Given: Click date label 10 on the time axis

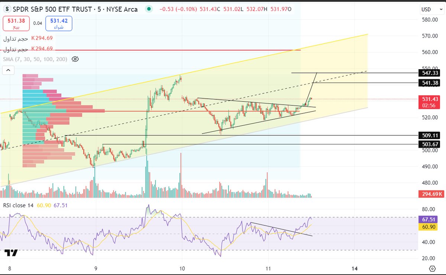Looking at the screenshot, I should pos(182,268).
